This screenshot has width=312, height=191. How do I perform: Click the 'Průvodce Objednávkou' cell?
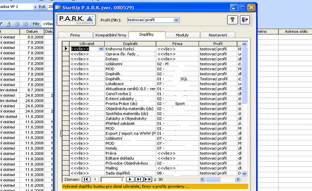pyautogui.click(x=130, y=163)
